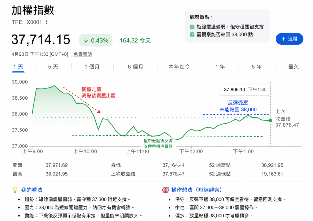Click the 我的看法 heading
313x221 pixels.
coord(32,190)
